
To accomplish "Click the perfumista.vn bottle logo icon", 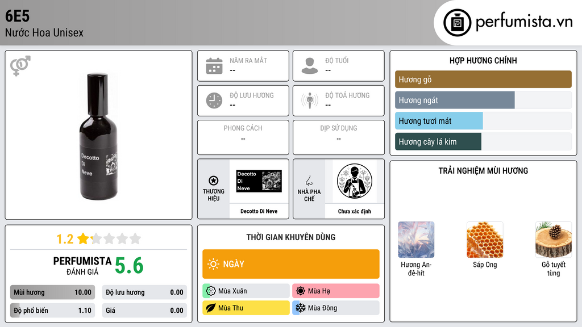I will click(x=457, y=23).
